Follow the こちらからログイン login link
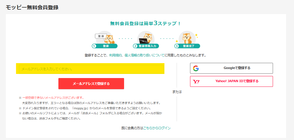 click(157, 128)
